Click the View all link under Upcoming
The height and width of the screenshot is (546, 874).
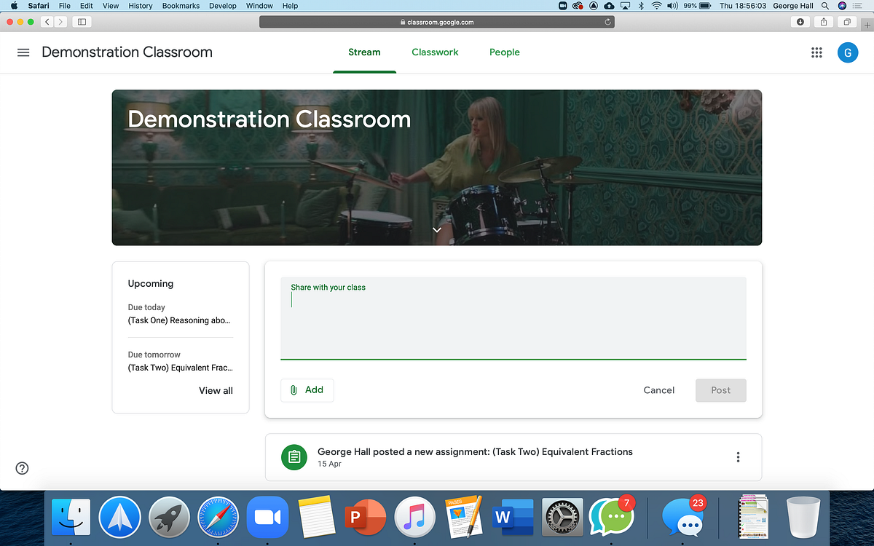[x=216, y=390]
